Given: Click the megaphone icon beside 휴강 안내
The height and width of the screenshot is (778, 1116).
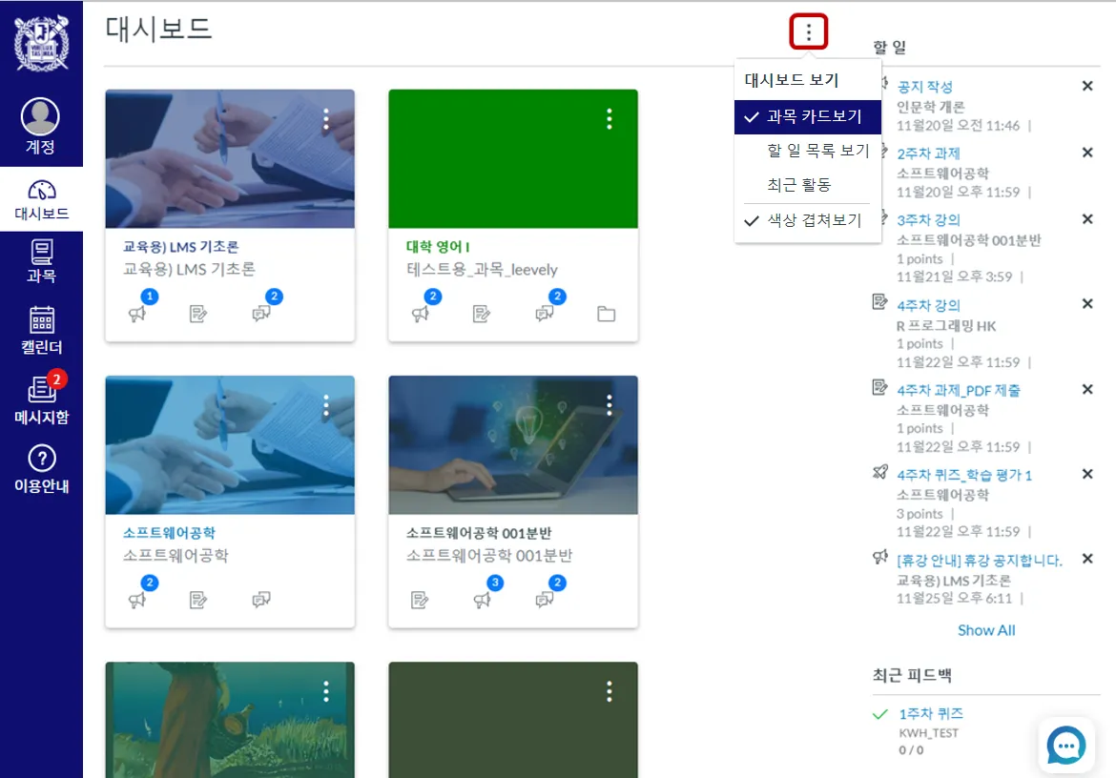Looking at the screenshot, I should 880,557.
